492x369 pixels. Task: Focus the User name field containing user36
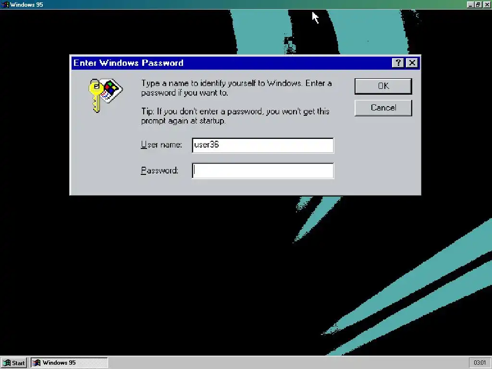click(263, 145)
